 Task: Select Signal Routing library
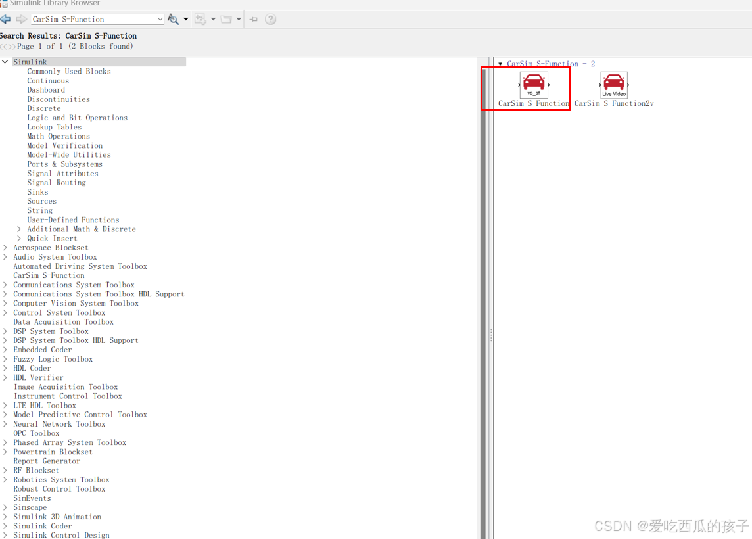click(x=57, y=183)
